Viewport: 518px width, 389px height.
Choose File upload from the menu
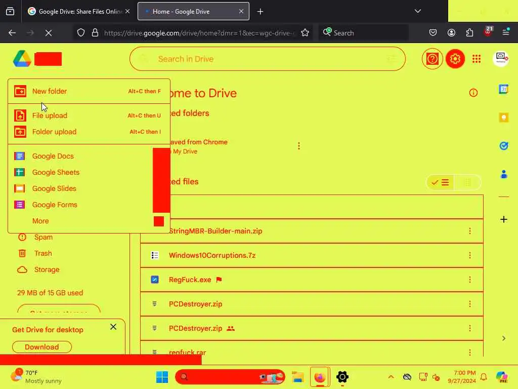(x=89, y=115)
